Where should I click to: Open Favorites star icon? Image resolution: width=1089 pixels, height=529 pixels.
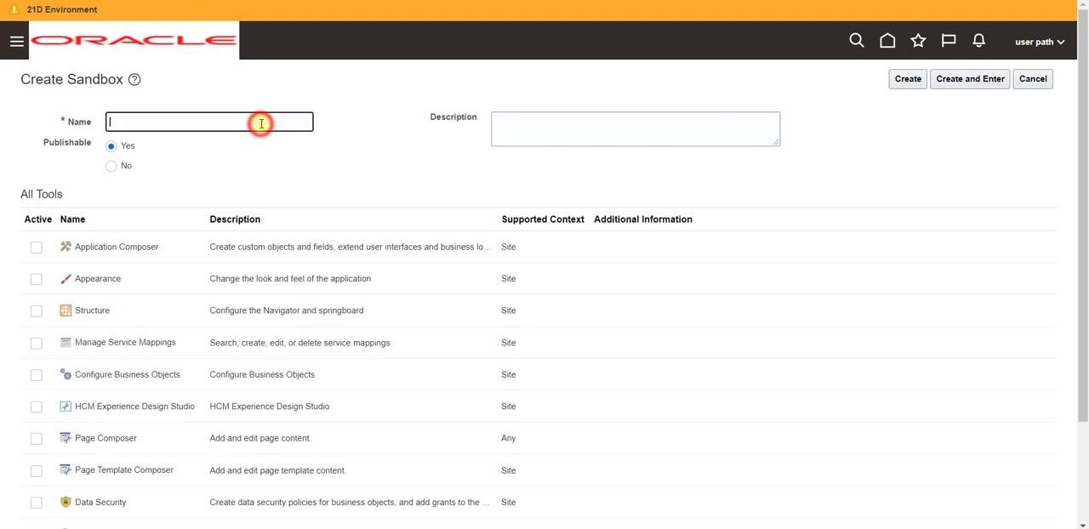click(918, 41)
